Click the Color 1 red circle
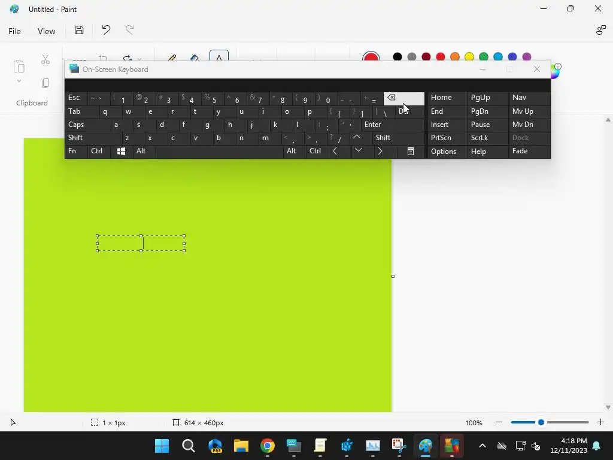The width and height of the screenshot is (613, 460). 371,57
